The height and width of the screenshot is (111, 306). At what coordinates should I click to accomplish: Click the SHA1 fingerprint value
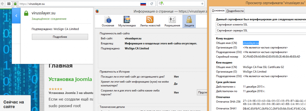(274, 109)
